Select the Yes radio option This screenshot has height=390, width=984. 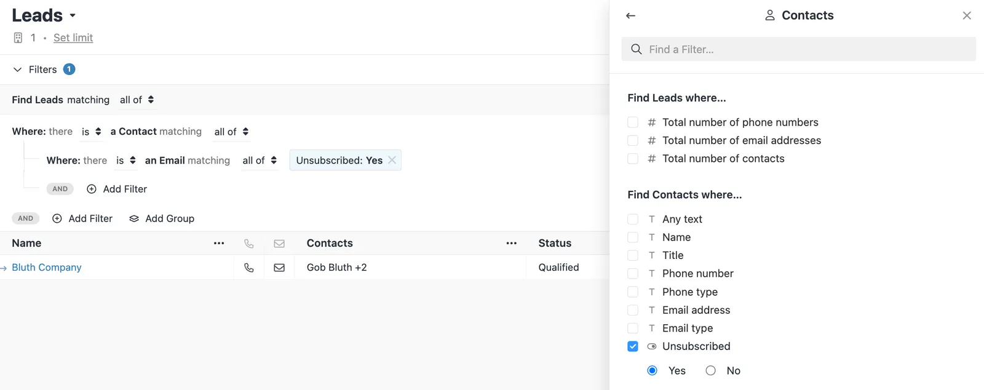coord(653,370)
